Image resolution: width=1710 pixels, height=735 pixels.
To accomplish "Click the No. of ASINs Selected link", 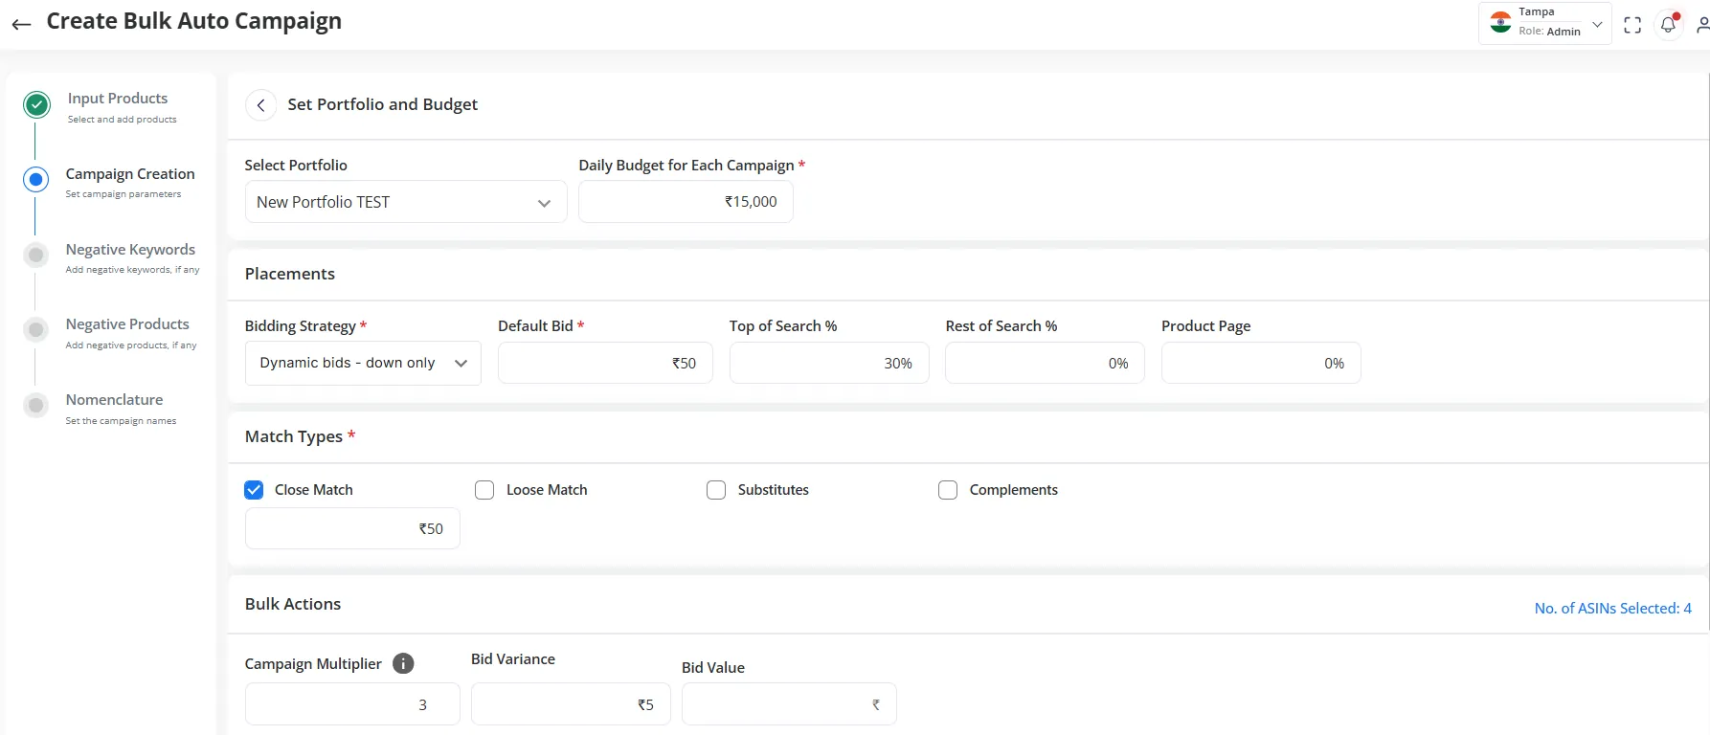I will (1612, 609).
